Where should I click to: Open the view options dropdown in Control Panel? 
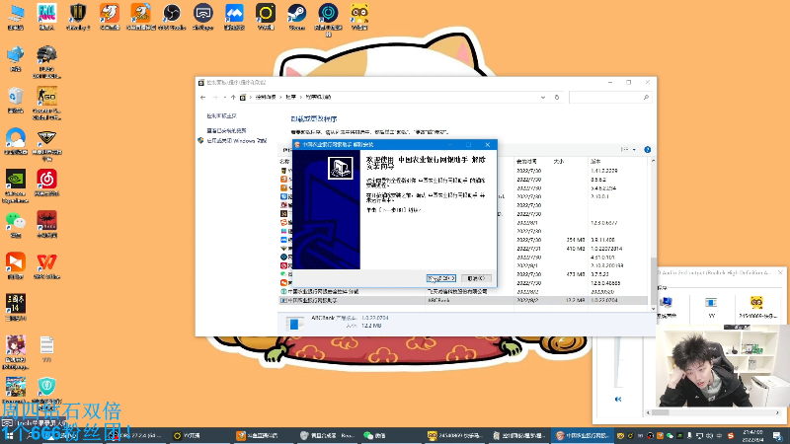[634, 150]
